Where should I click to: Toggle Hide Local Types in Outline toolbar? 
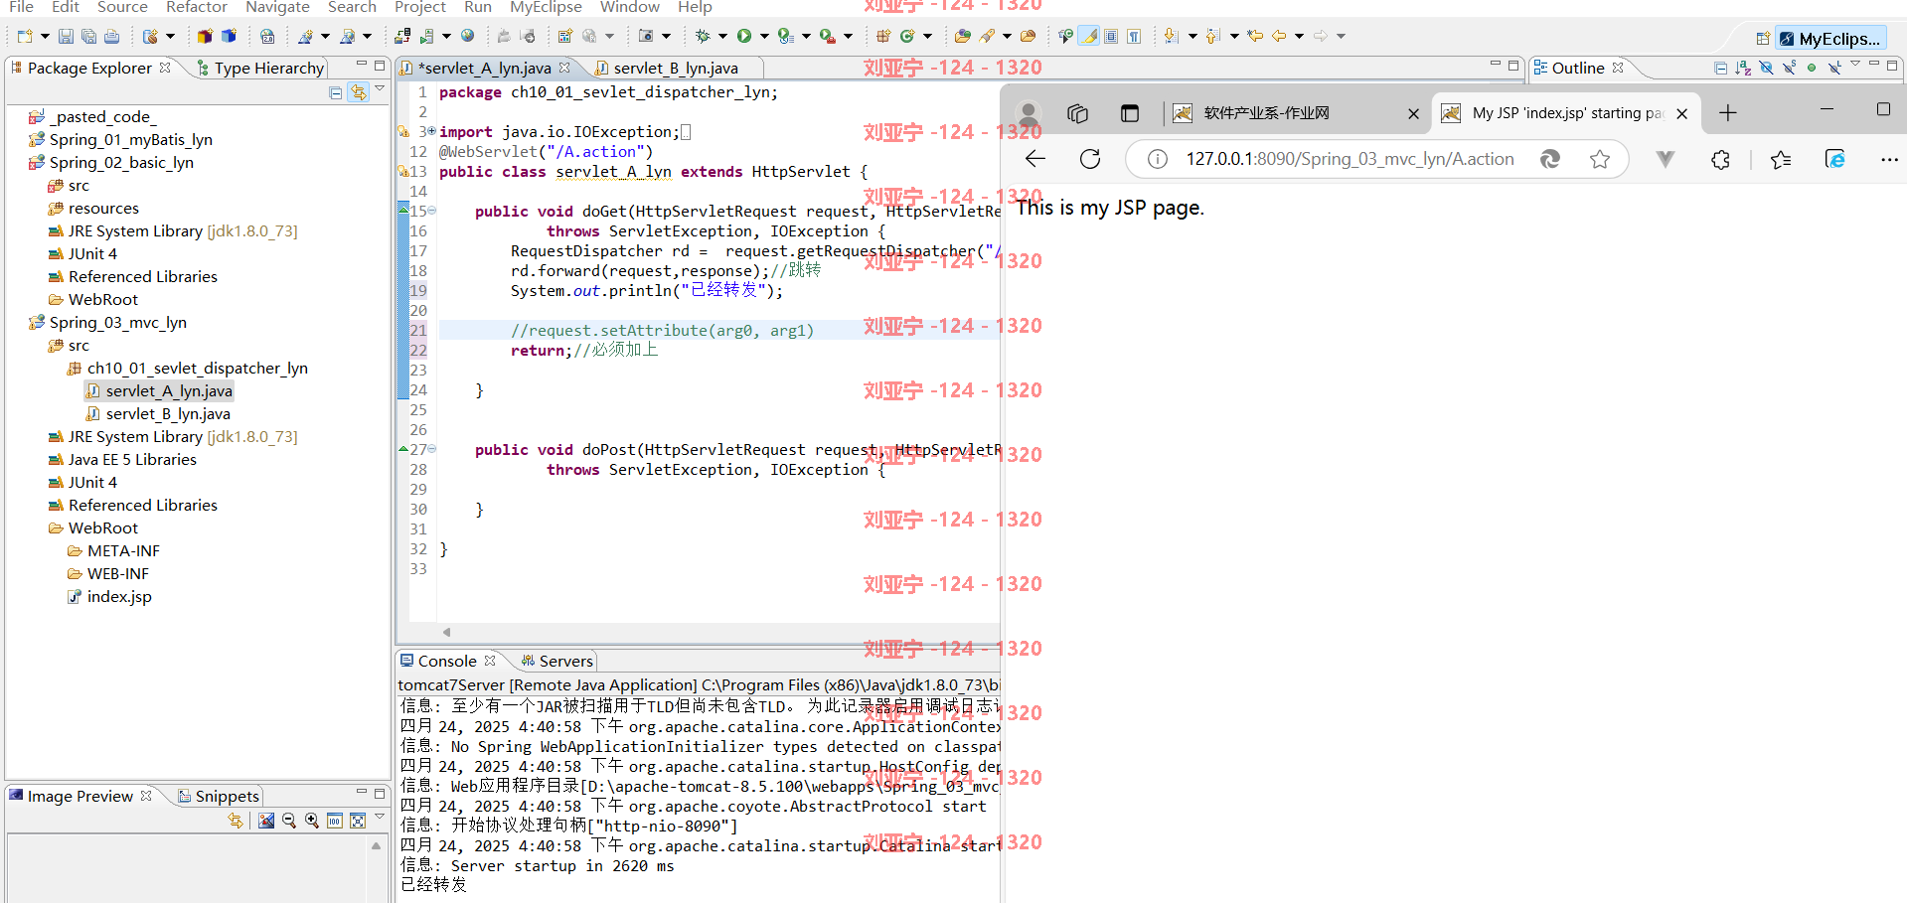(1834, 68)
